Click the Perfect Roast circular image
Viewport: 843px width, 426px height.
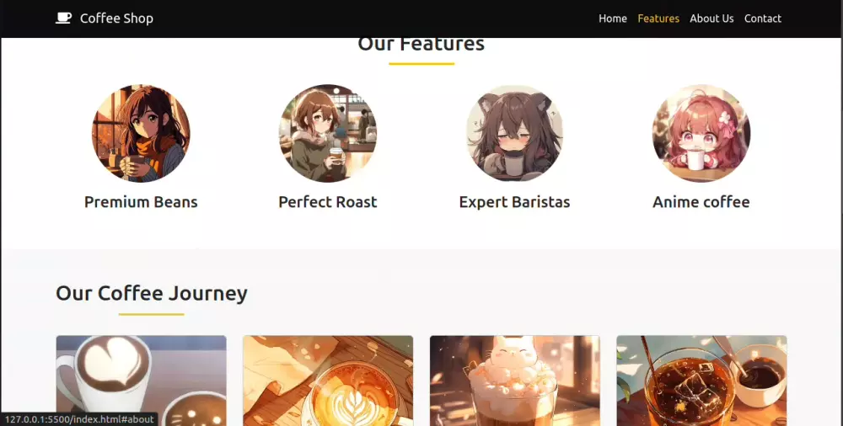(x=328, y=133)
